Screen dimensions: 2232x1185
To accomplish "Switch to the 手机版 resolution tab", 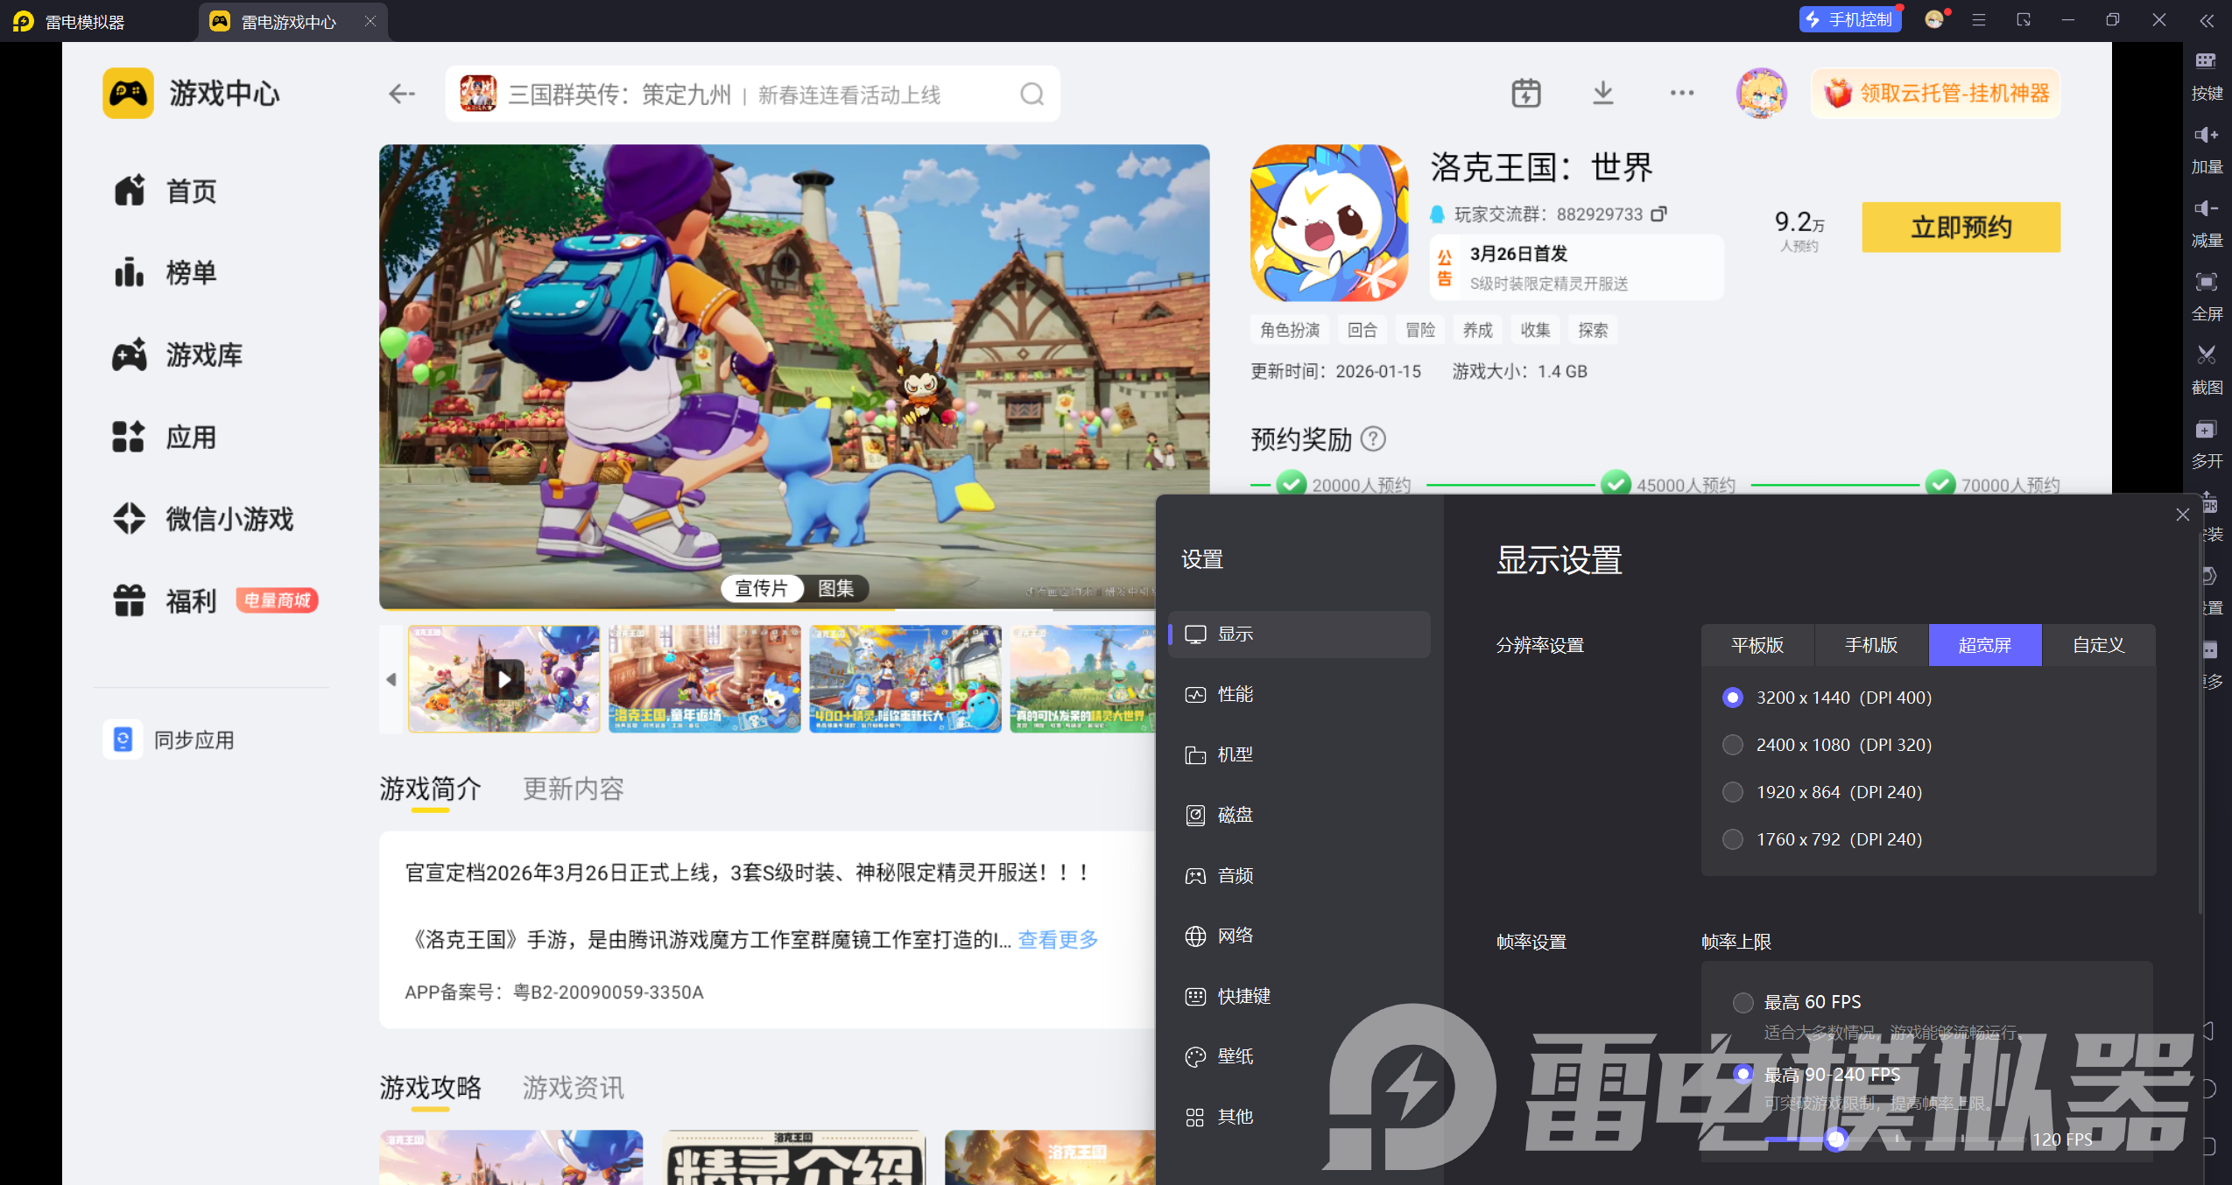I will 1870,645.
